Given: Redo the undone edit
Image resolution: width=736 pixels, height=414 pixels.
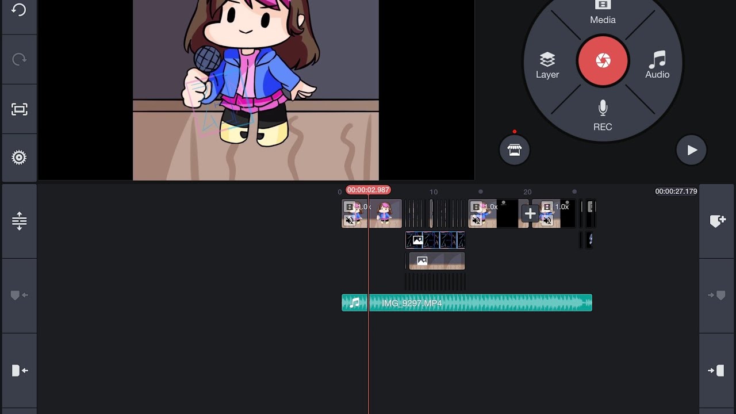Looking at the screenshot, I should 19,59.
